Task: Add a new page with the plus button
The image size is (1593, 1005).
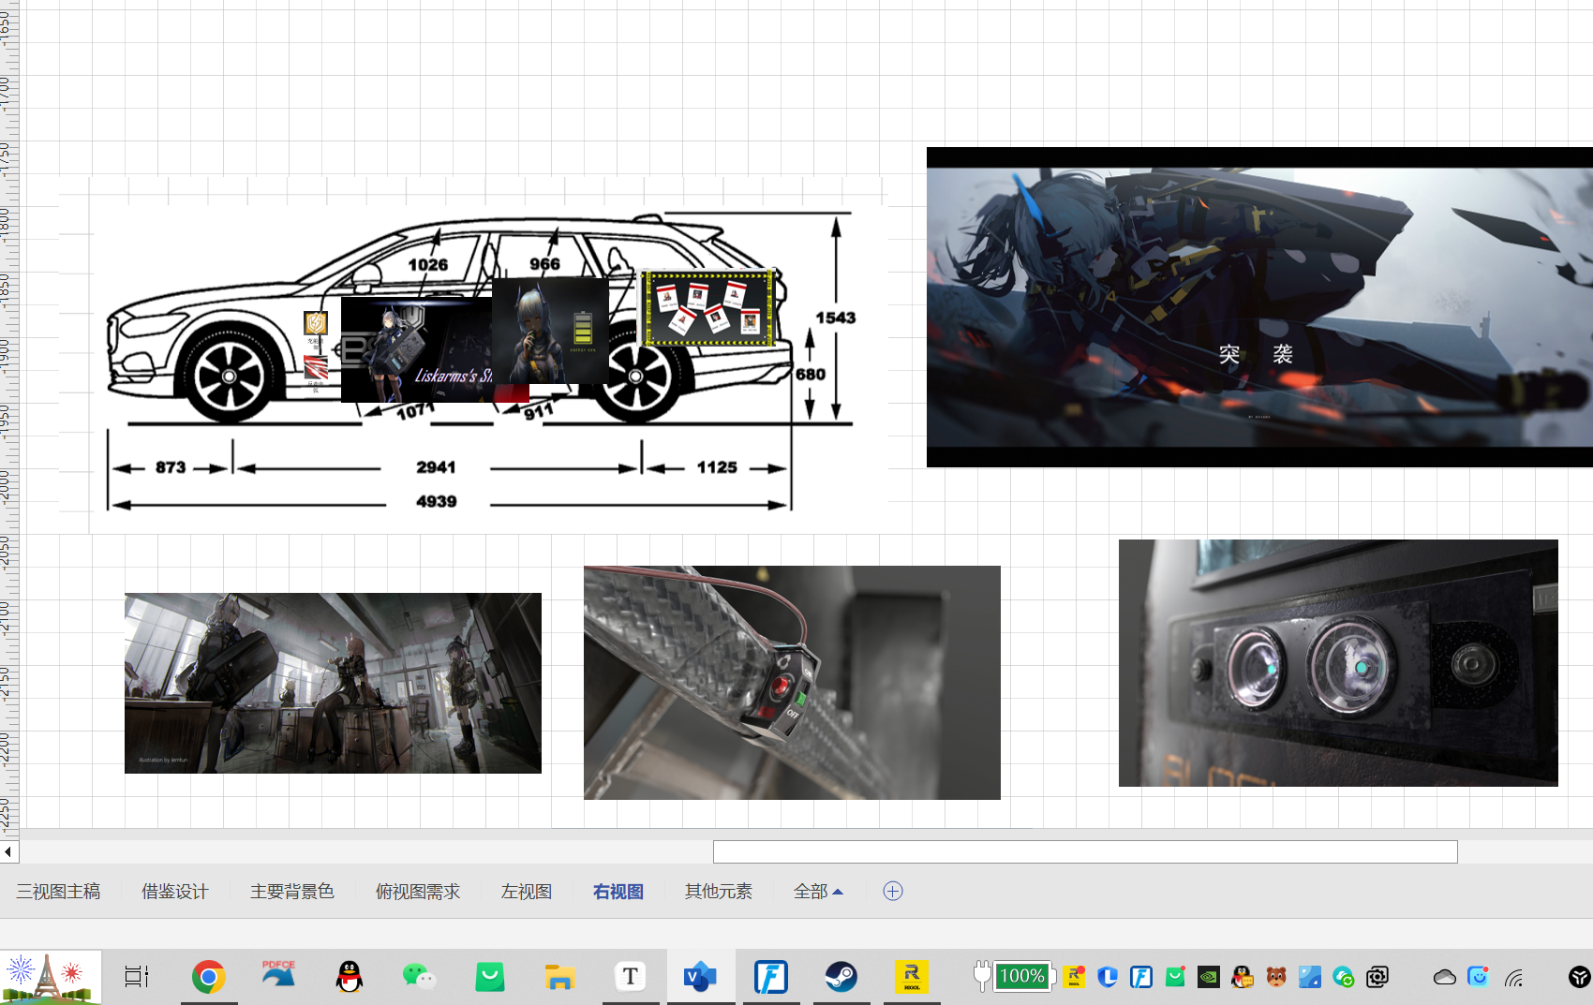Action: coord(893,891)
